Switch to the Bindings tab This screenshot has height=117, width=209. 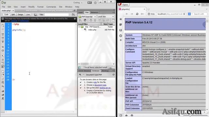(x=105, y=71)
